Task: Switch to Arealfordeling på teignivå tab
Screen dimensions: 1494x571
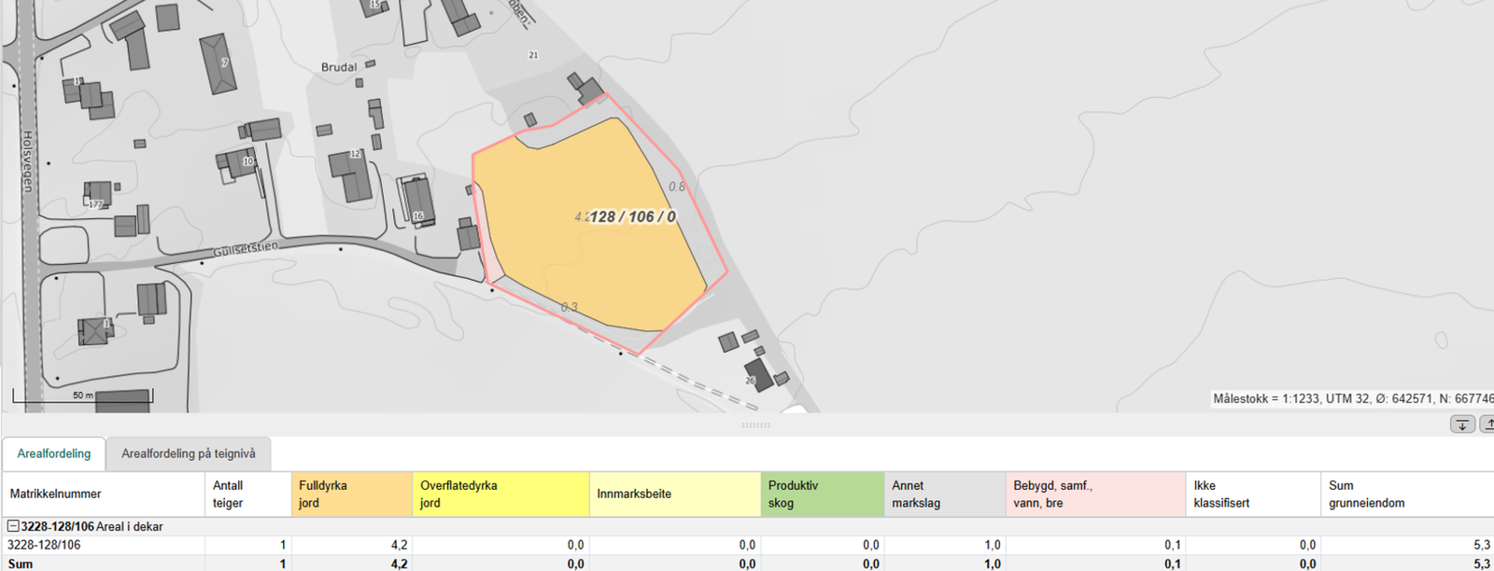Action: 188,453
